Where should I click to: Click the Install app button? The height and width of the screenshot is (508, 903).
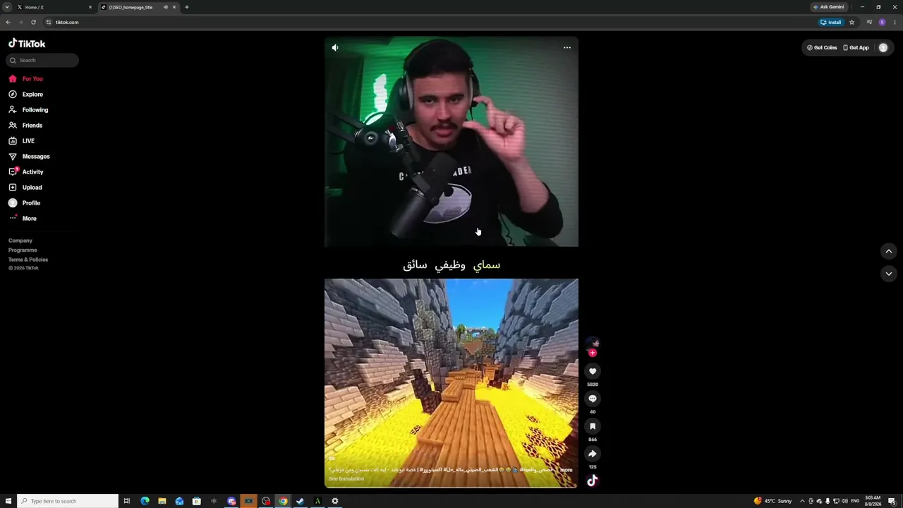(x=831, y=23)
